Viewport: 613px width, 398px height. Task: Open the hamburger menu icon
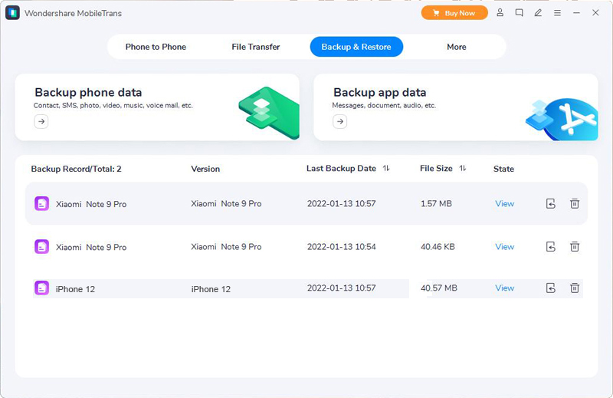click(557, 13)
